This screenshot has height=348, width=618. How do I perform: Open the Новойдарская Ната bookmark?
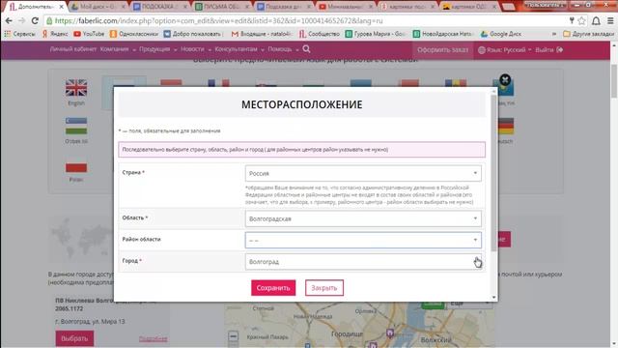point(443,34)
